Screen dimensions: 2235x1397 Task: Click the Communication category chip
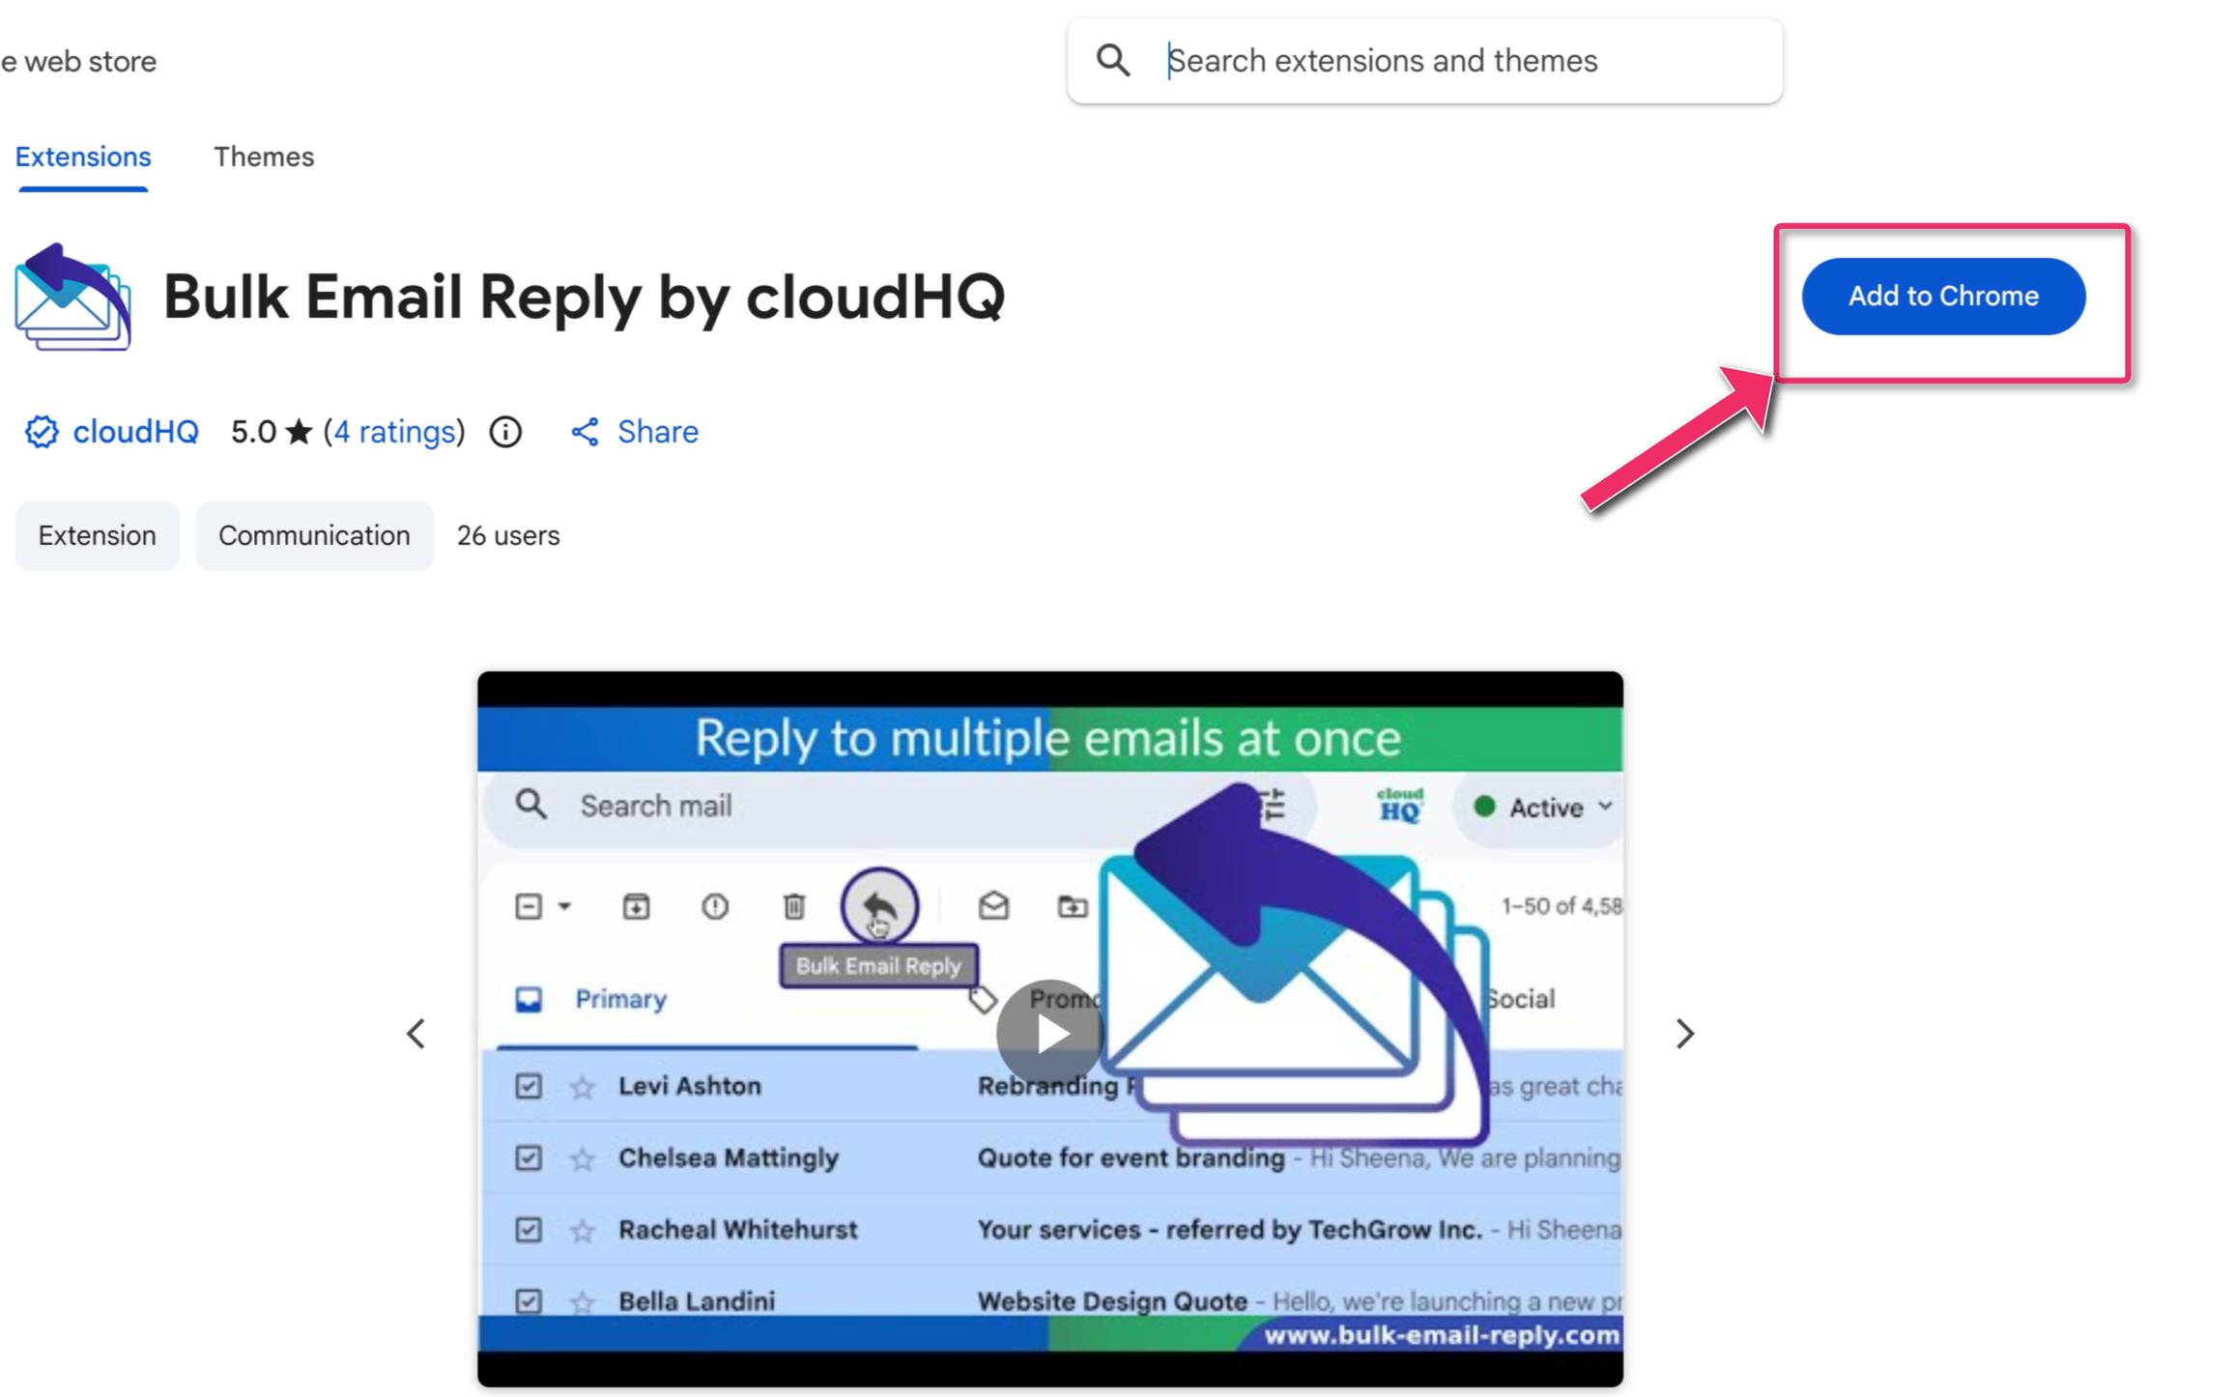pos(314,535)
